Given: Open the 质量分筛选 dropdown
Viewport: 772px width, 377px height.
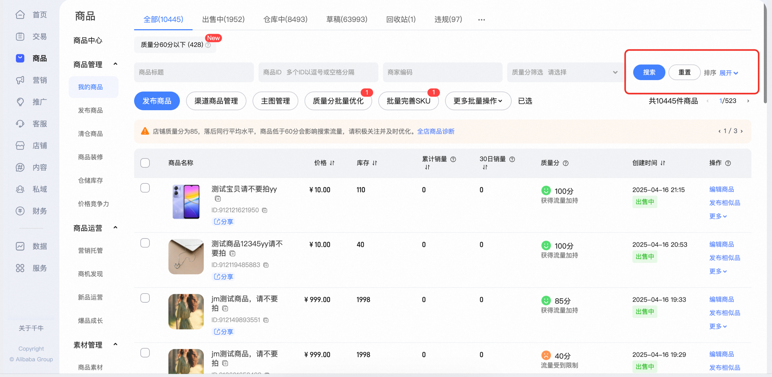Looking at the screenshot, I should [x=565, y=72].
